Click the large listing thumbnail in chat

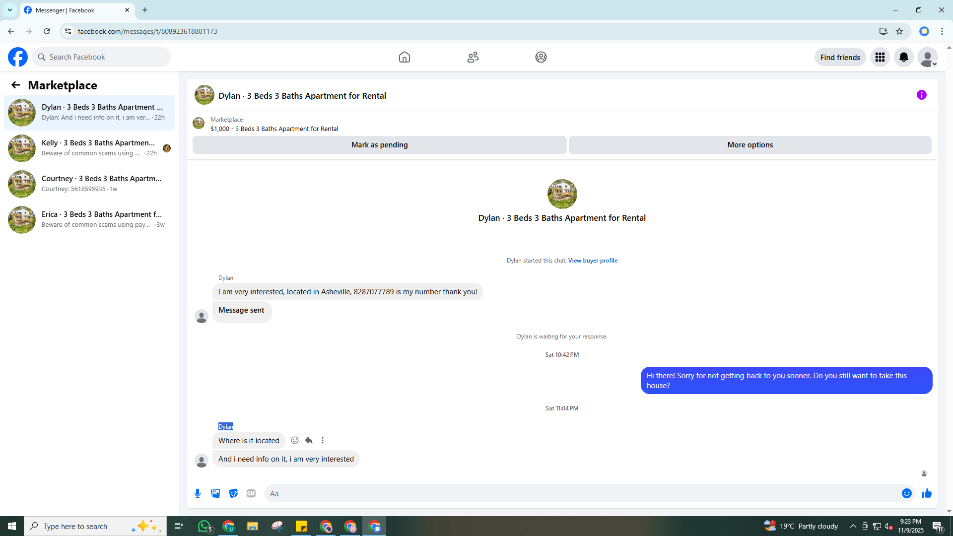click(562, 194)
